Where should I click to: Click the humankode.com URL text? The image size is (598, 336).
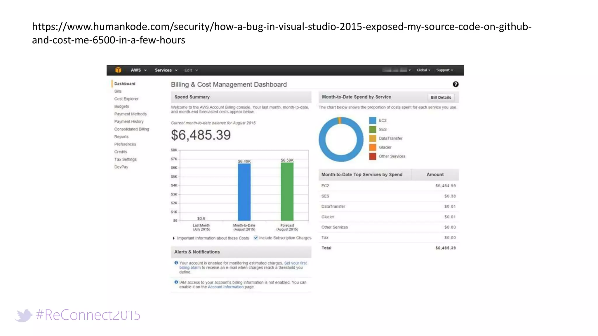(x=282, y=33)
